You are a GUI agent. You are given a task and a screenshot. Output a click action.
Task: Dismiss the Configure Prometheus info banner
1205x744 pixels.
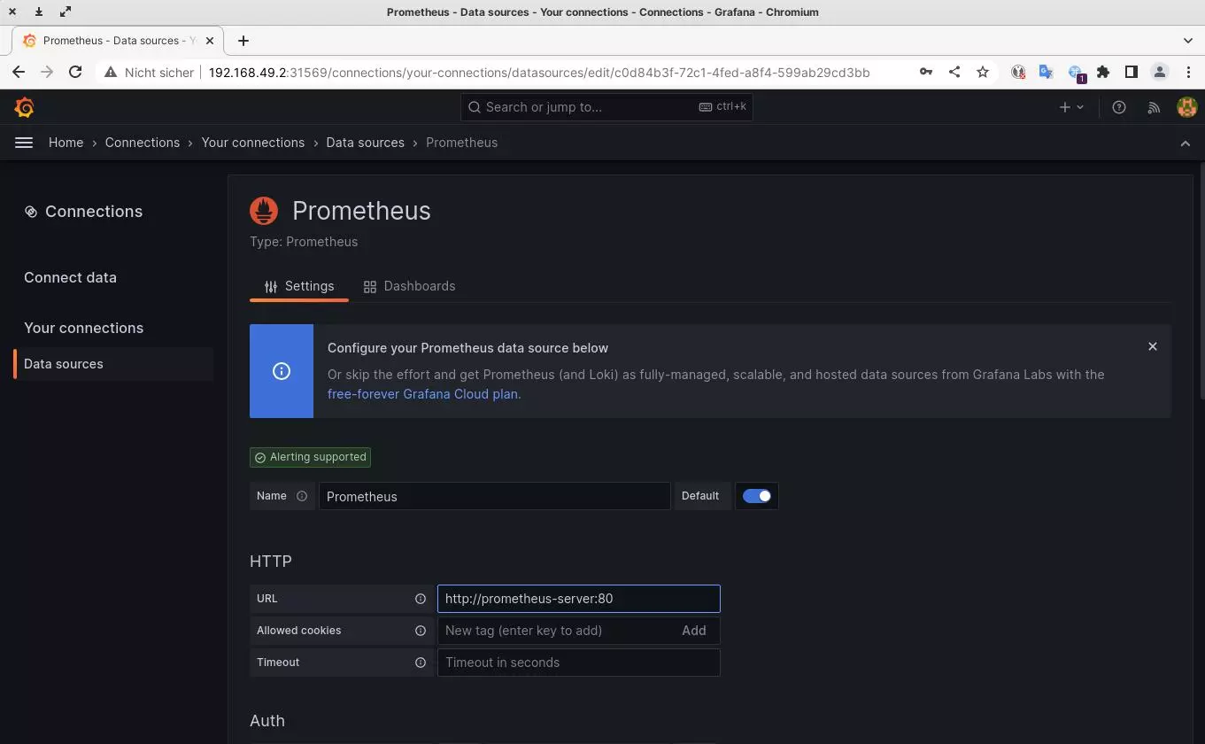click(x=1152, y=346)
